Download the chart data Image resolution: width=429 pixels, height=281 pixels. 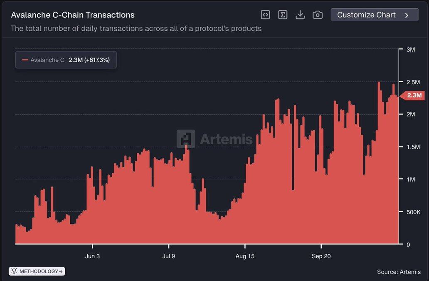300,15
